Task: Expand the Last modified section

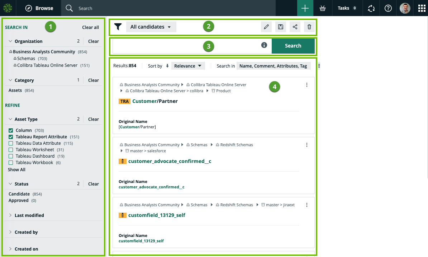Action: (29, 215)
